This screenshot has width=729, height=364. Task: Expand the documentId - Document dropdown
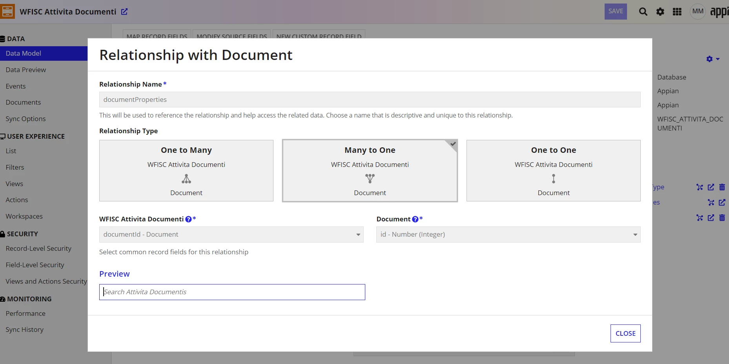(x=231, y=234)
